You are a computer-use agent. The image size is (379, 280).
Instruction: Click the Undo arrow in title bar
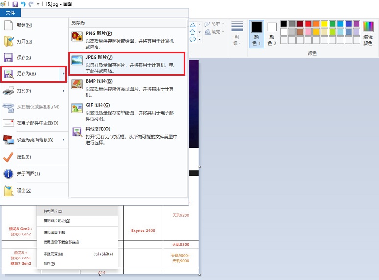23,4
